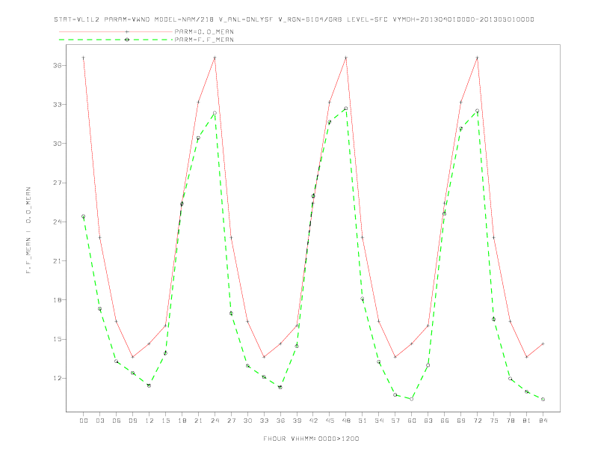Click the x-axis tick label 15
This screenshot has width=592, height=458.
(165, 421)
